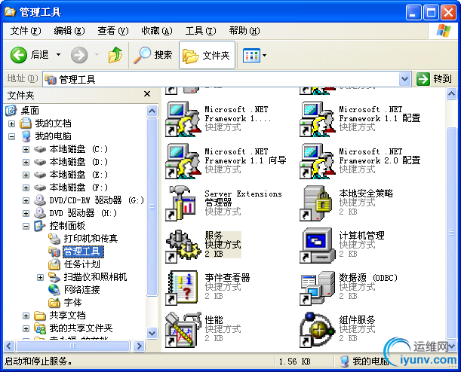This screenshot has height=372, width=461.
Task: Open the 服务 (Services) shortcut icon
Action: [x=184, y=245]
